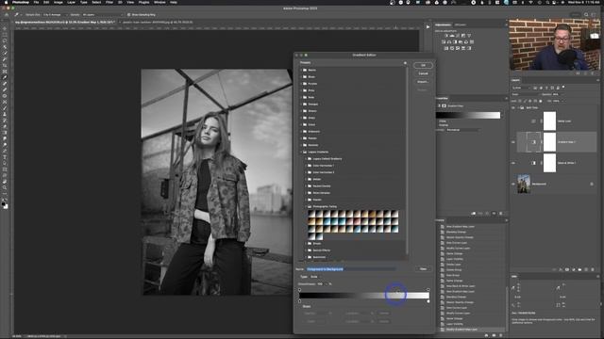Image resolution: width=604 pixels, height=339 pixels.
Task: Open the Home screen icon in options bar
Action: pos(7,15)
